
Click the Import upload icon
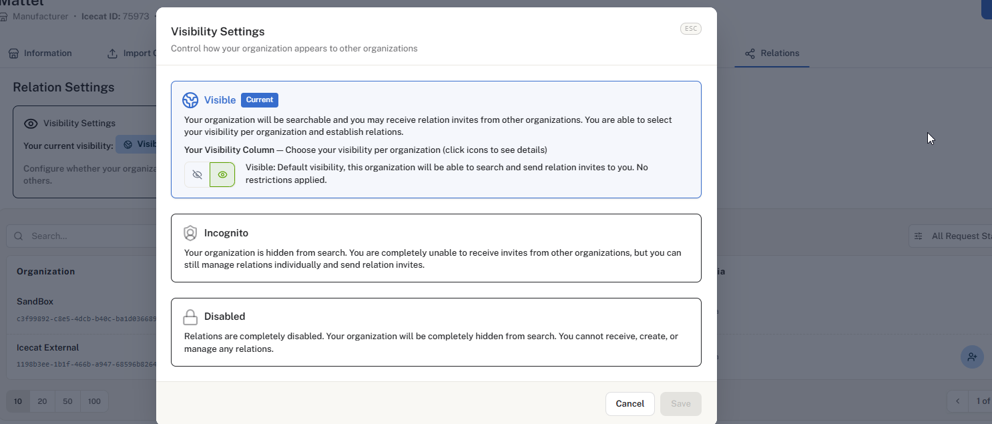pyautogui.click(x=112, y=53)
